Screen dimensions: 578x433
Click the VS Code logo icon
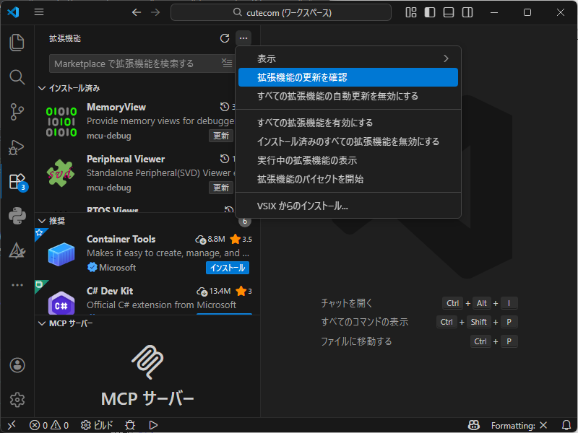coord(13,12)
